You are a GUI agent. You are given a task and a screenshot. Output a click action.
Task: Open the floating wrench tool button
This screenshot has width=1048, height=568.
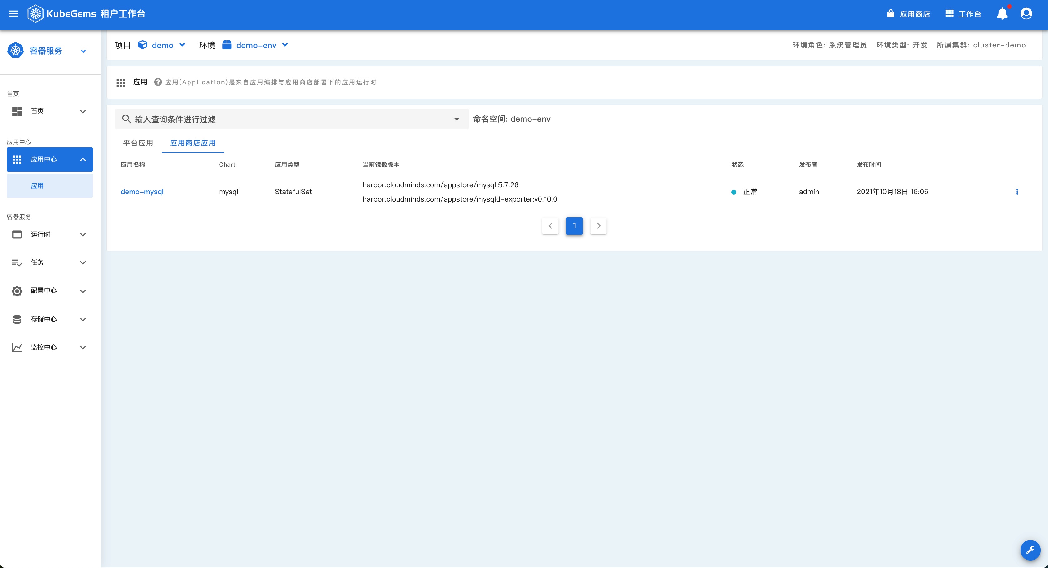[x=1030, y=550]
